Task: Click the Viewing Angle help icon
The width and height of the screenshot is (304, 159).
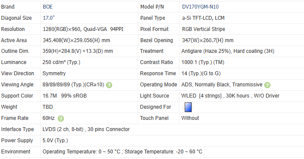Action: coord(109,85)
